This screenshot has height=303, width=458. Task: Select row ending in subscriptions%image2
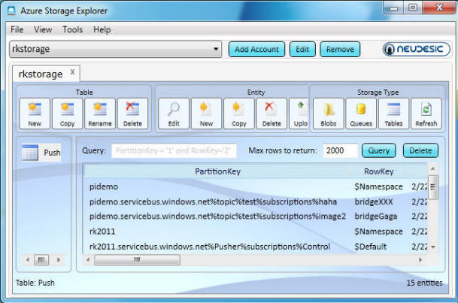pyautogui.click(x=256, y=217)
